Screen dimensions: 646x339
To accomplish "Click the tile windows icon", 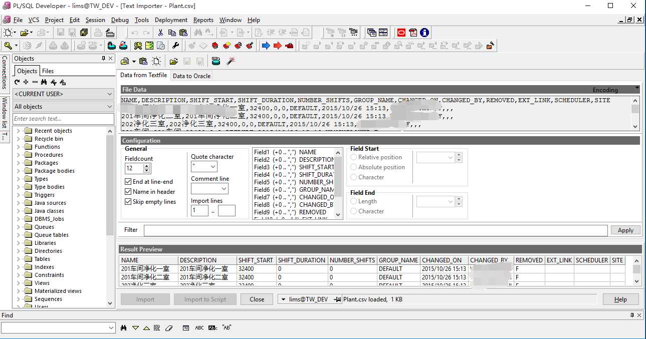I will pyautogui.click(x=383, y=33).
